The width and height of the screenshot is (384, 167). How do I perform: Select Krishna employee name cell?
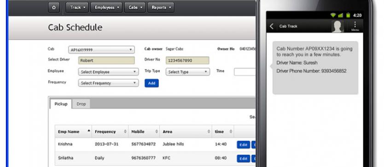(65, 144)
